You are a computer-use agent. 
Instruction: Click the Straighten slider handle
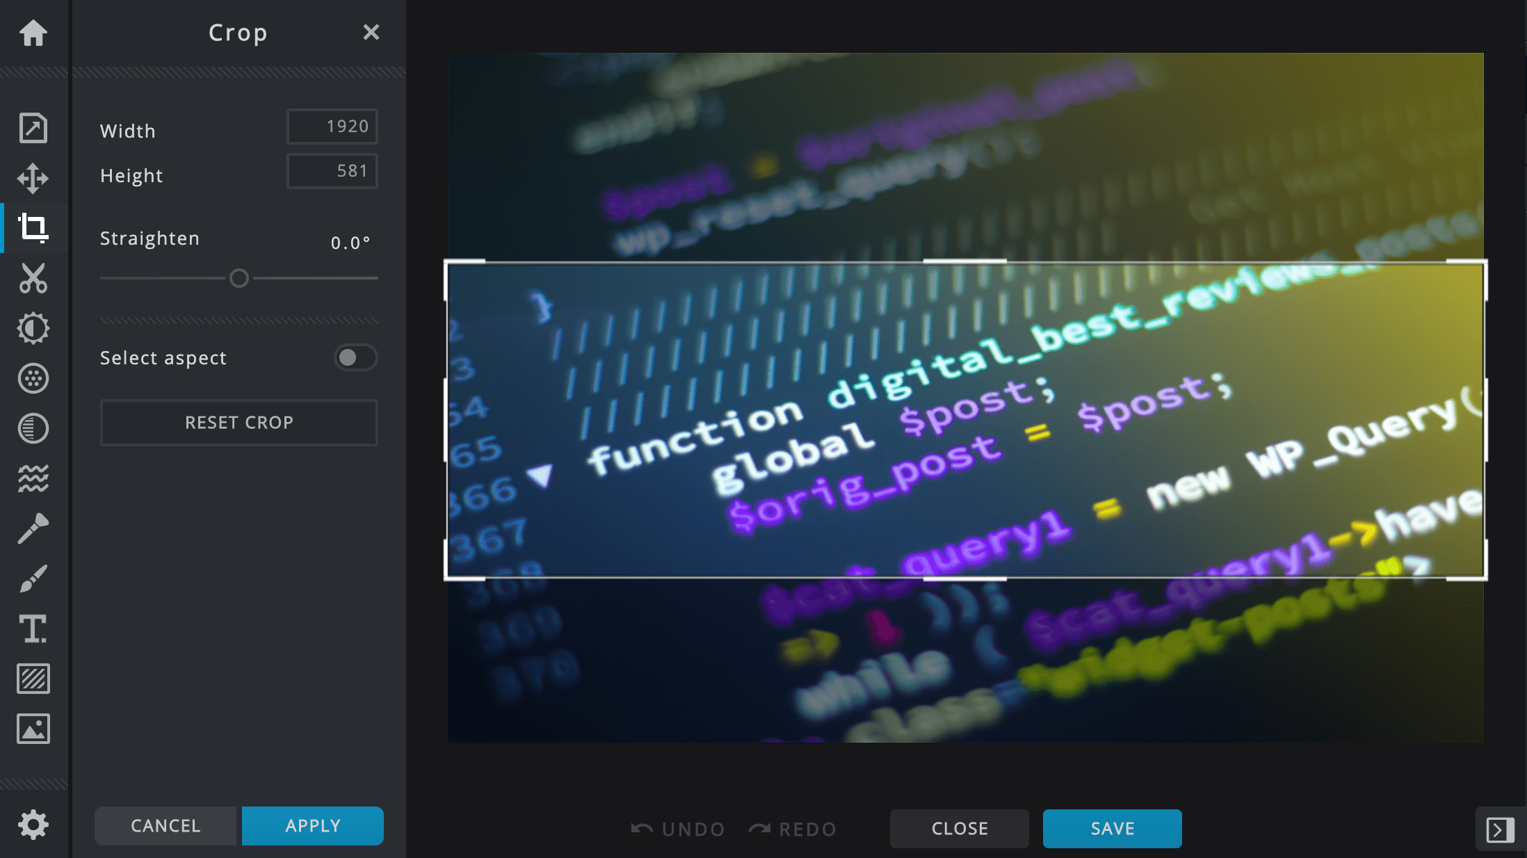(240, 278)
